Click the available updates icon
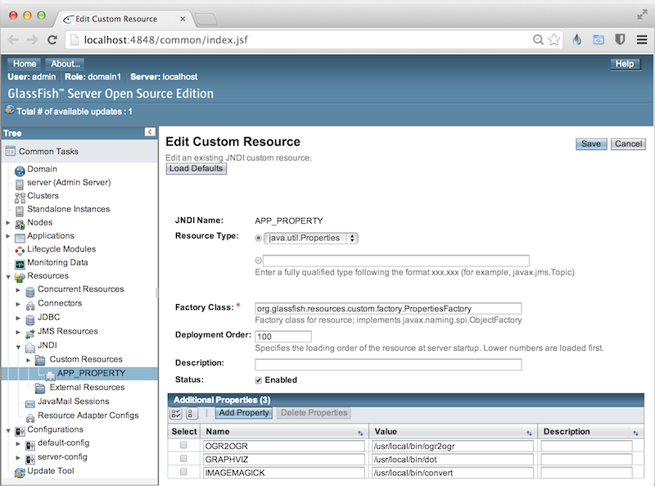Screen dimensions: 655x486 point(10,110)
